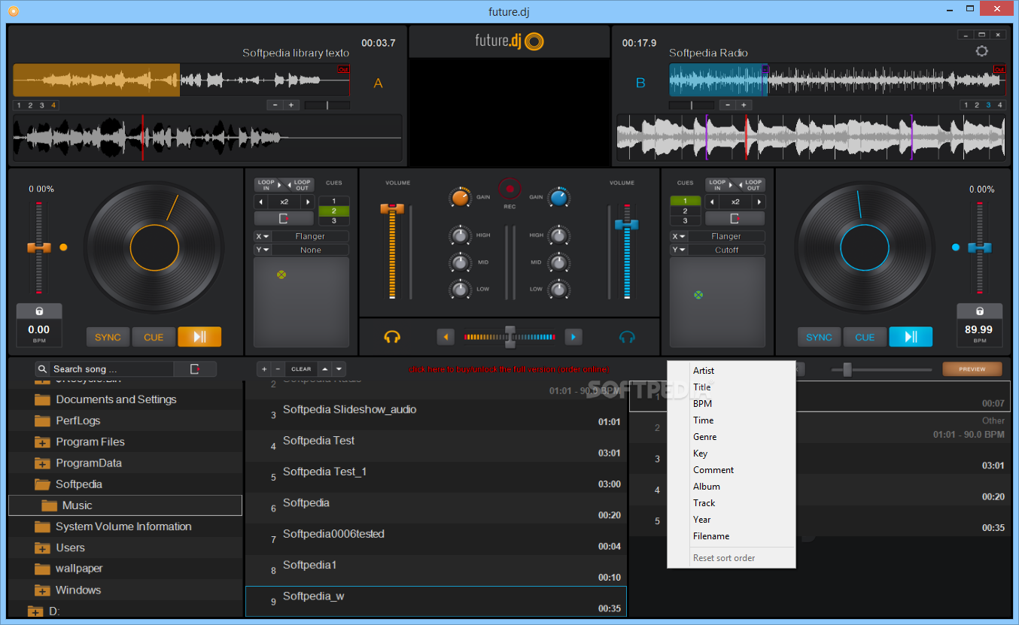Move the playlist item up
The image size is (1019, 625).
click(325, 369)
